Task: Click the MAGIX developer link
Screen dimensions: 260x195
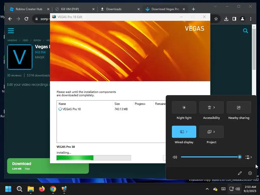Action: (40, 57)
